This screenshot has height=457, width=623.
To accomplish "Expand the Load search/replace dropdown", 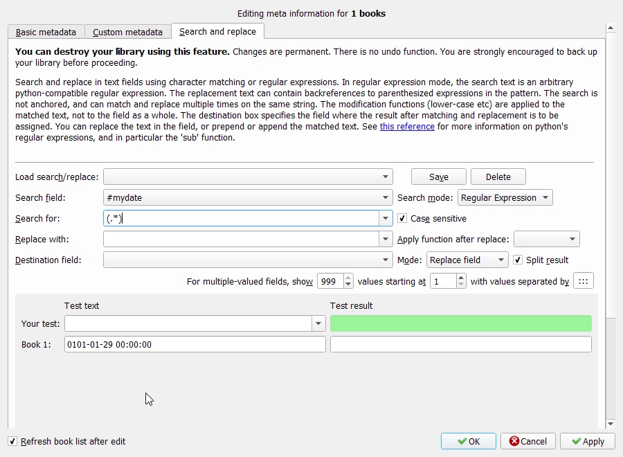I will click(248, 177).
